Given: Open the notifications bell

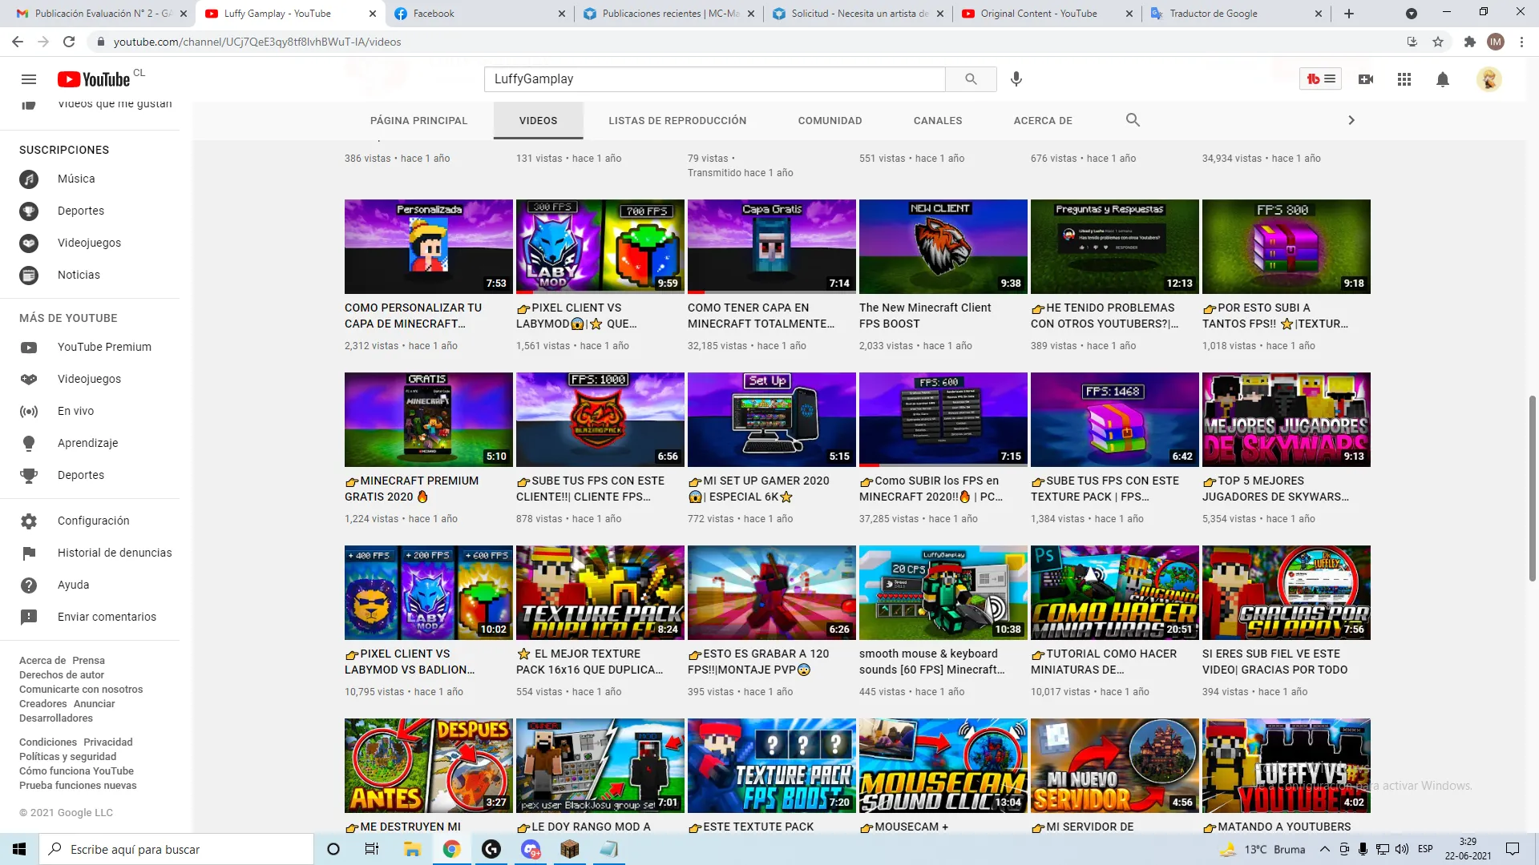Looking at the screenshot, I should pos(1443,79).
